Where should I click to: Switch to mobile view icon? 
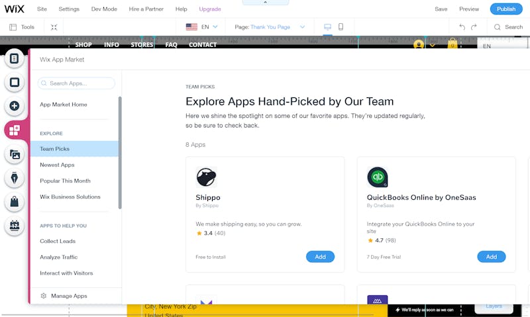341,26
